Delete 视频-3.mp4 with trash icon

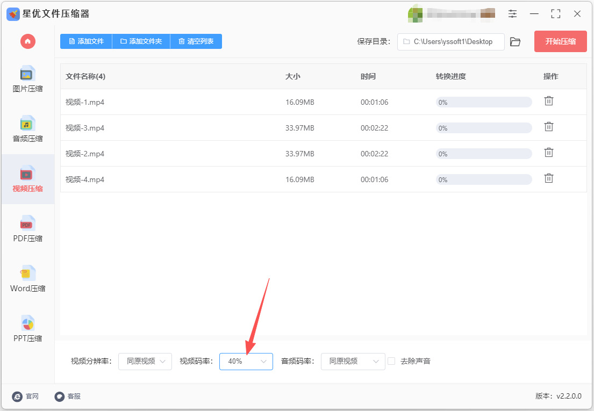(548, 127)
